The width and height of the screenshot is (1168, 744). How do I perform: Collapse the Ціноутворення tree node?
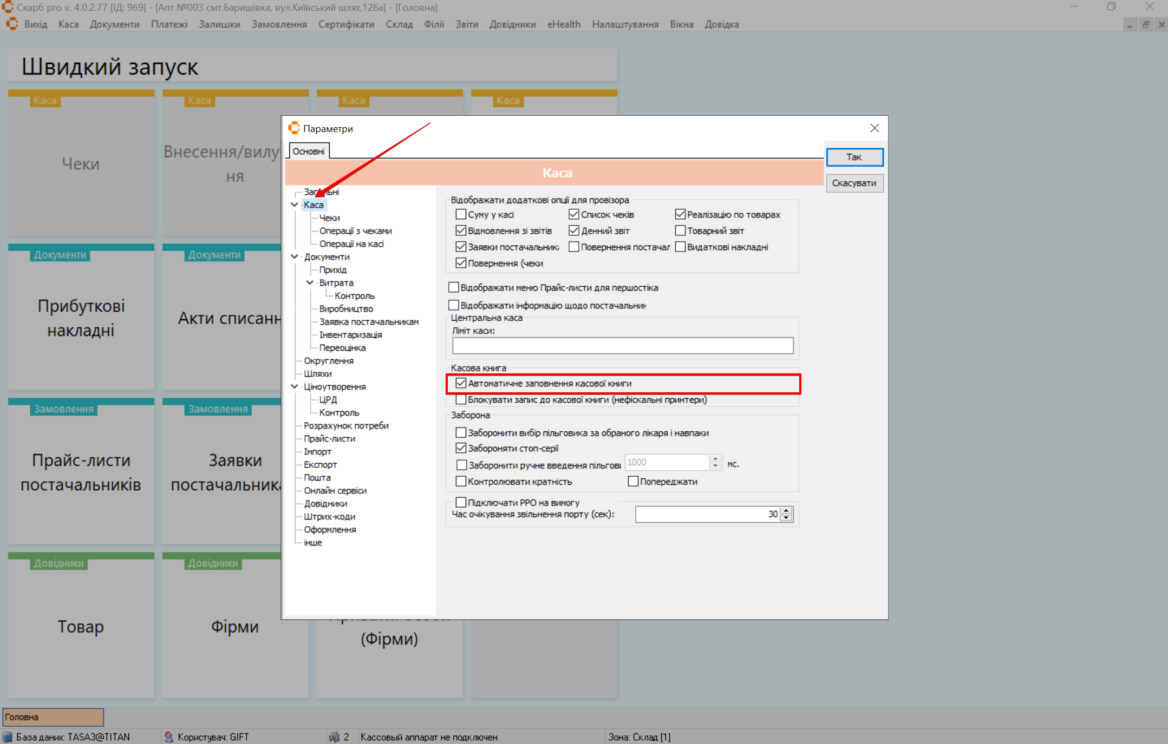295,386
